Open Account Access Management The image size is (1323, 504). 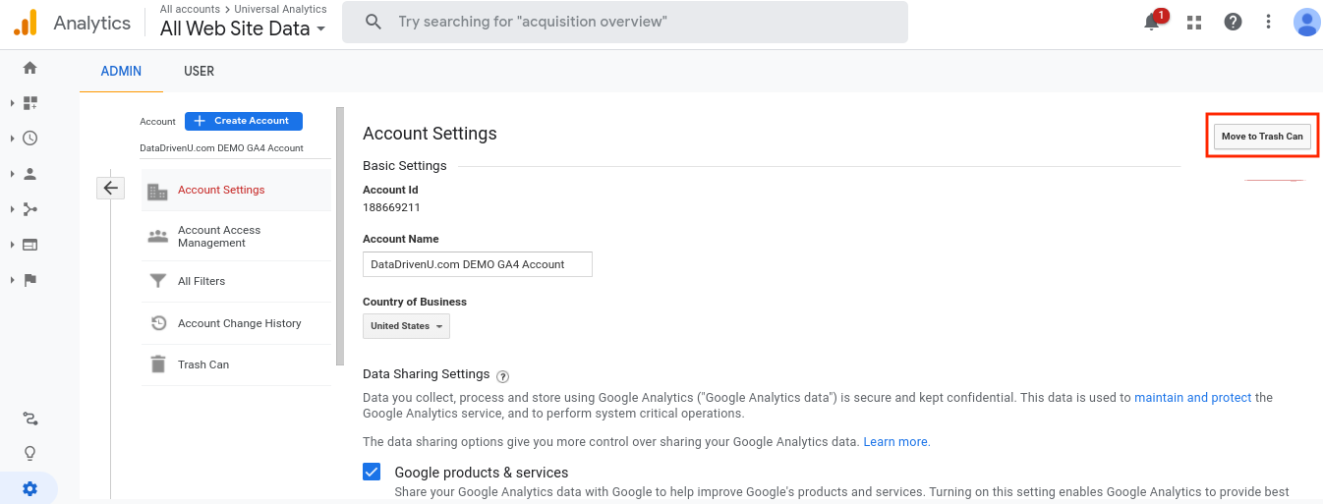point(236,237)
